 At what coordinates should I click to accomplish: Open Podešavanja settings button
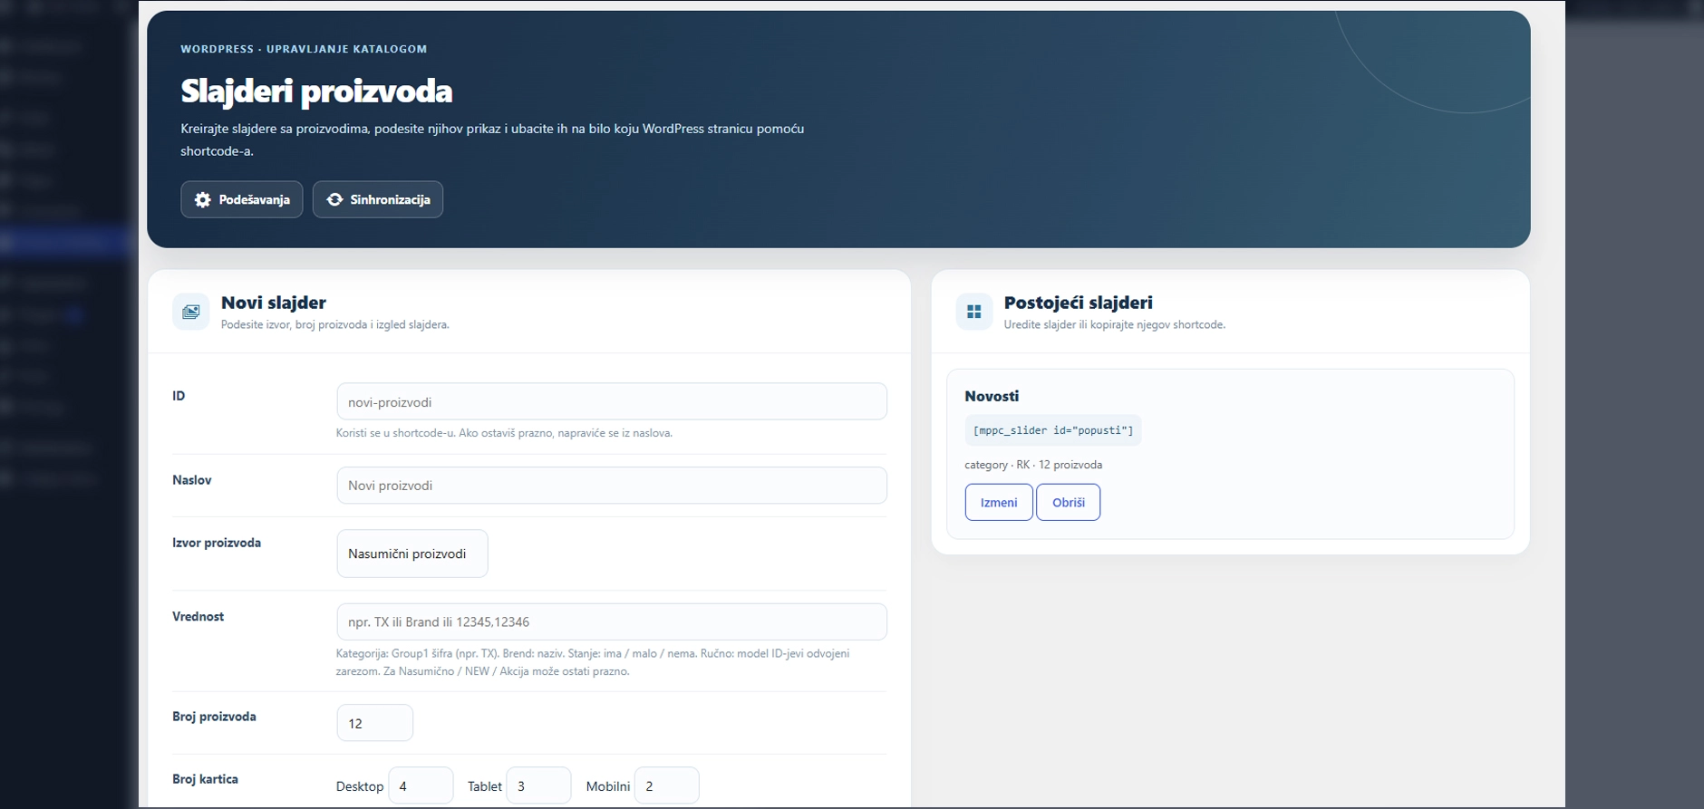click(x=241, y=199)
